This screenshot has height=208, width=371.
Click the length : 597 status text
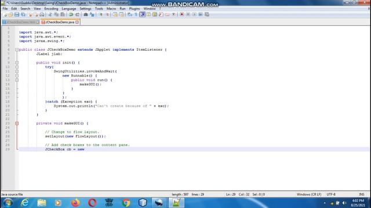[x=180, y=195]
